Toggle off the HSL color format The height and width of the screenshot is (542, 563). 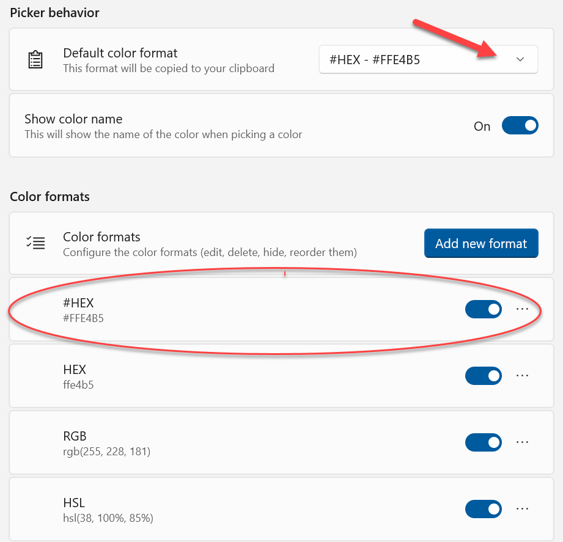point(483,509)
